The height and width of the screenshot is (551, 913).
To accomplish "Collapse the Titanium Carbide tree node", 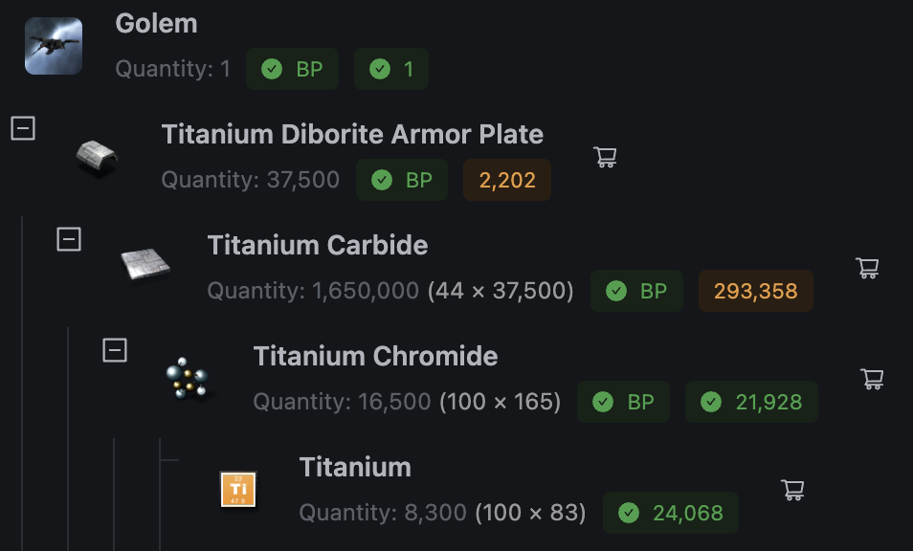I will 69,239.
